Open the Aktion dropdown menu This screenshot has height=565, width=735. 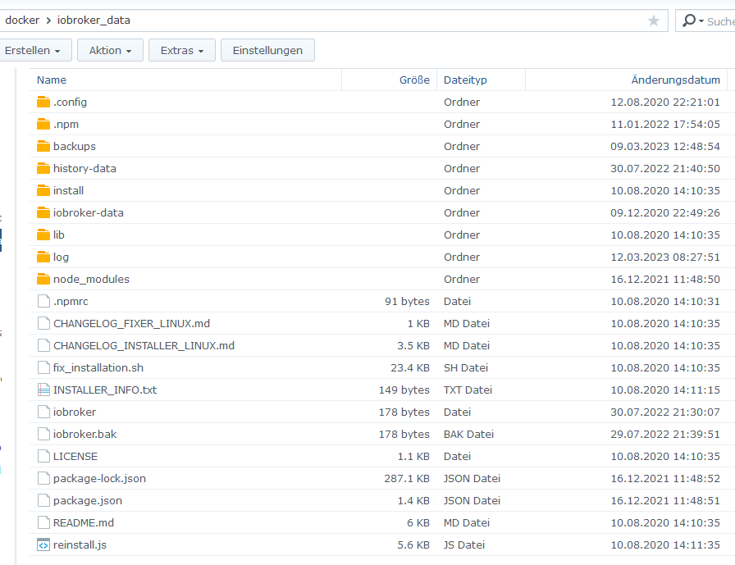(110, 50)
